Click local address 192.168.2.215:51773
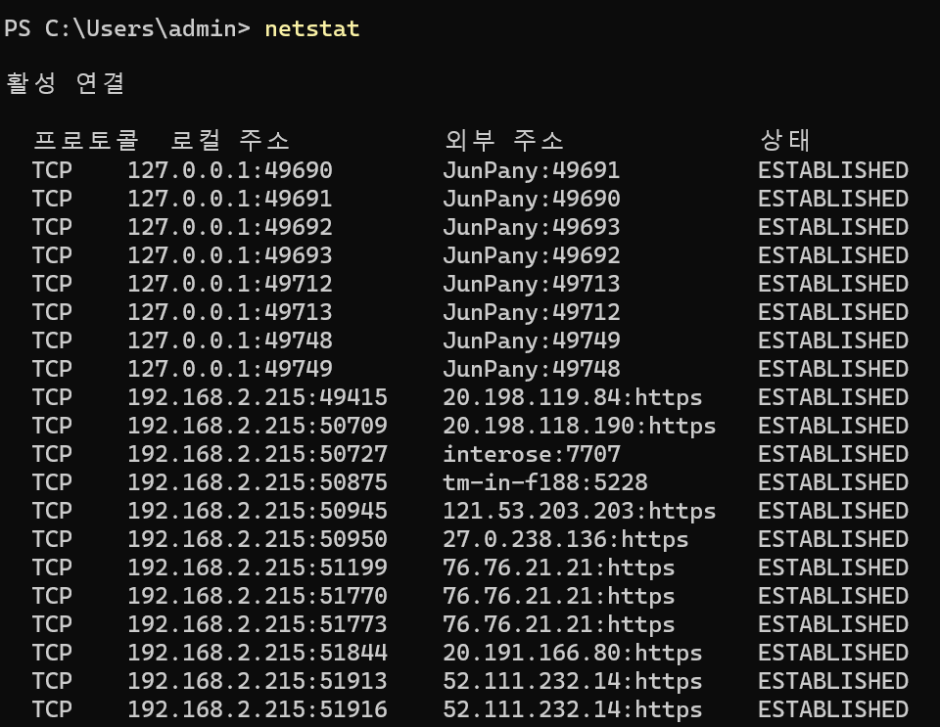Image resolution: width=940 pixels, height=727 pixels. [258, 624]
